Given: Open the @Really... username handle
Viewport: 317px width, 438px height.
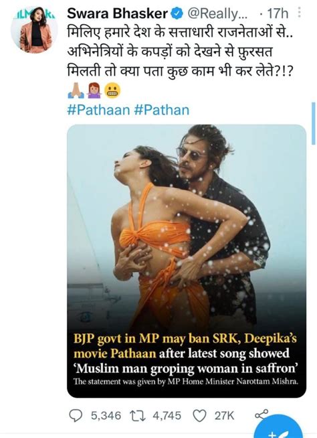Looking at the screenshot, I should (217, 13).
